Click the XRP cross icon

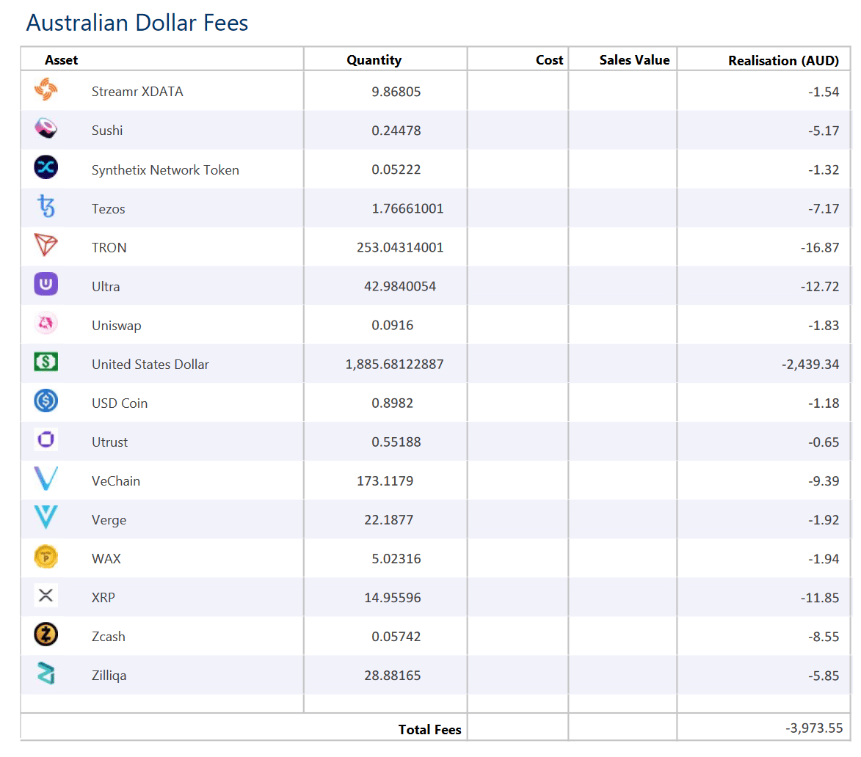(x=46, y=596)
